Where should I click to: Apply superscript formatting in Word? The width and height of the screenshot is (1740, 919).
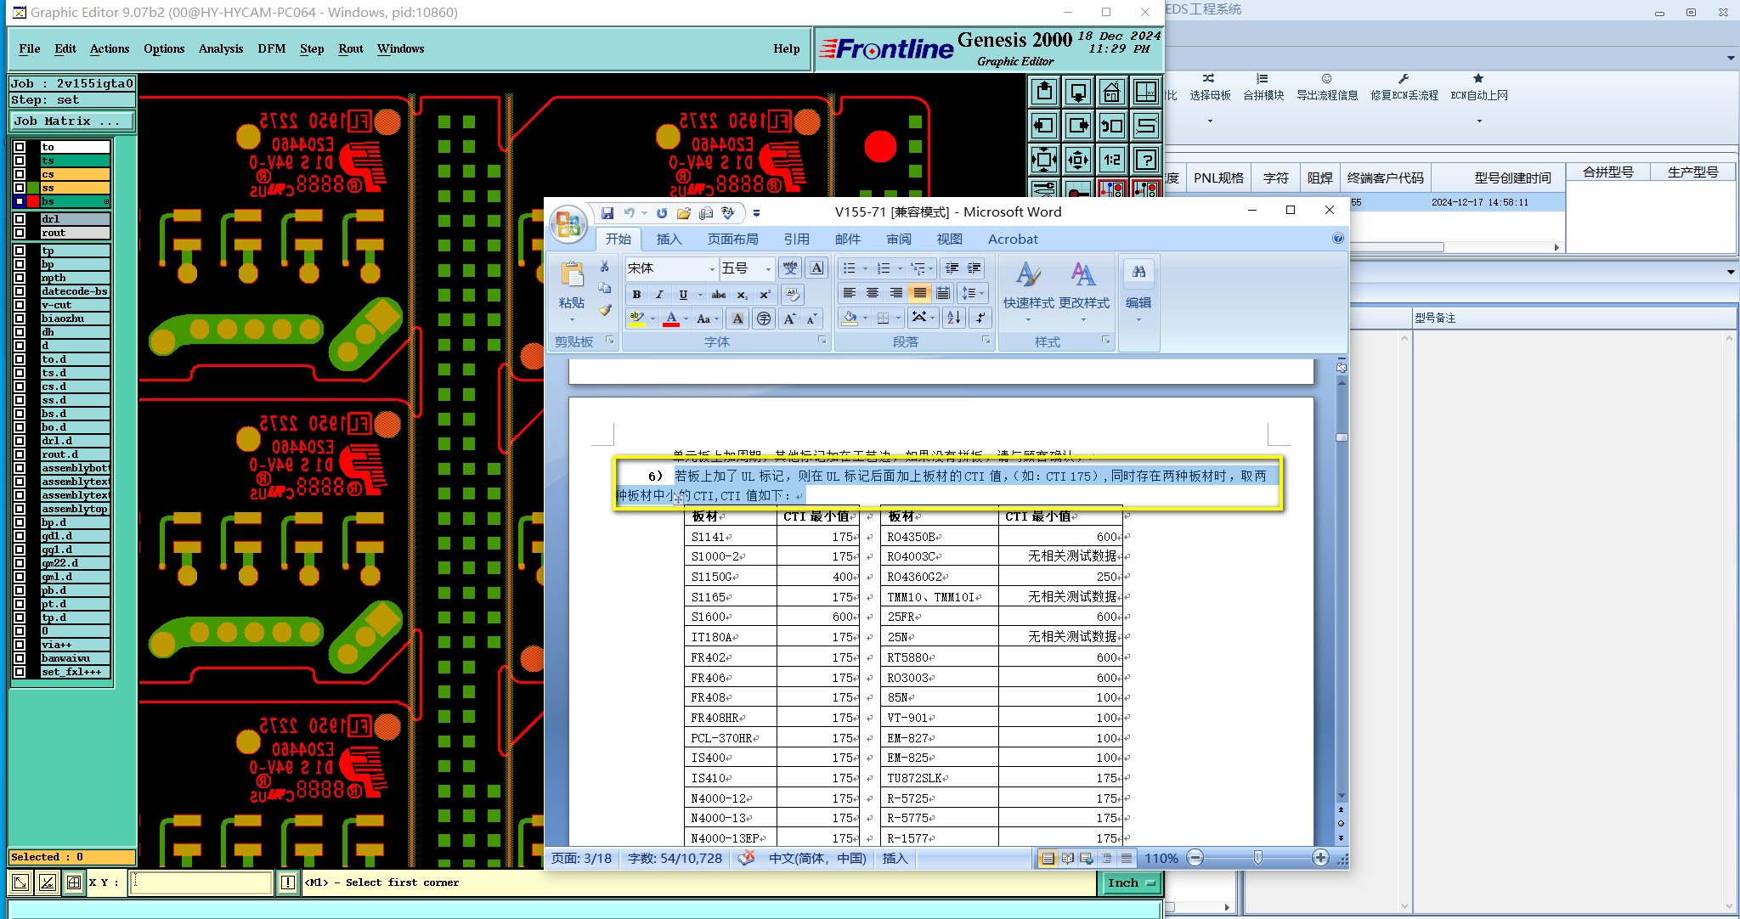[x=765, y=295]
